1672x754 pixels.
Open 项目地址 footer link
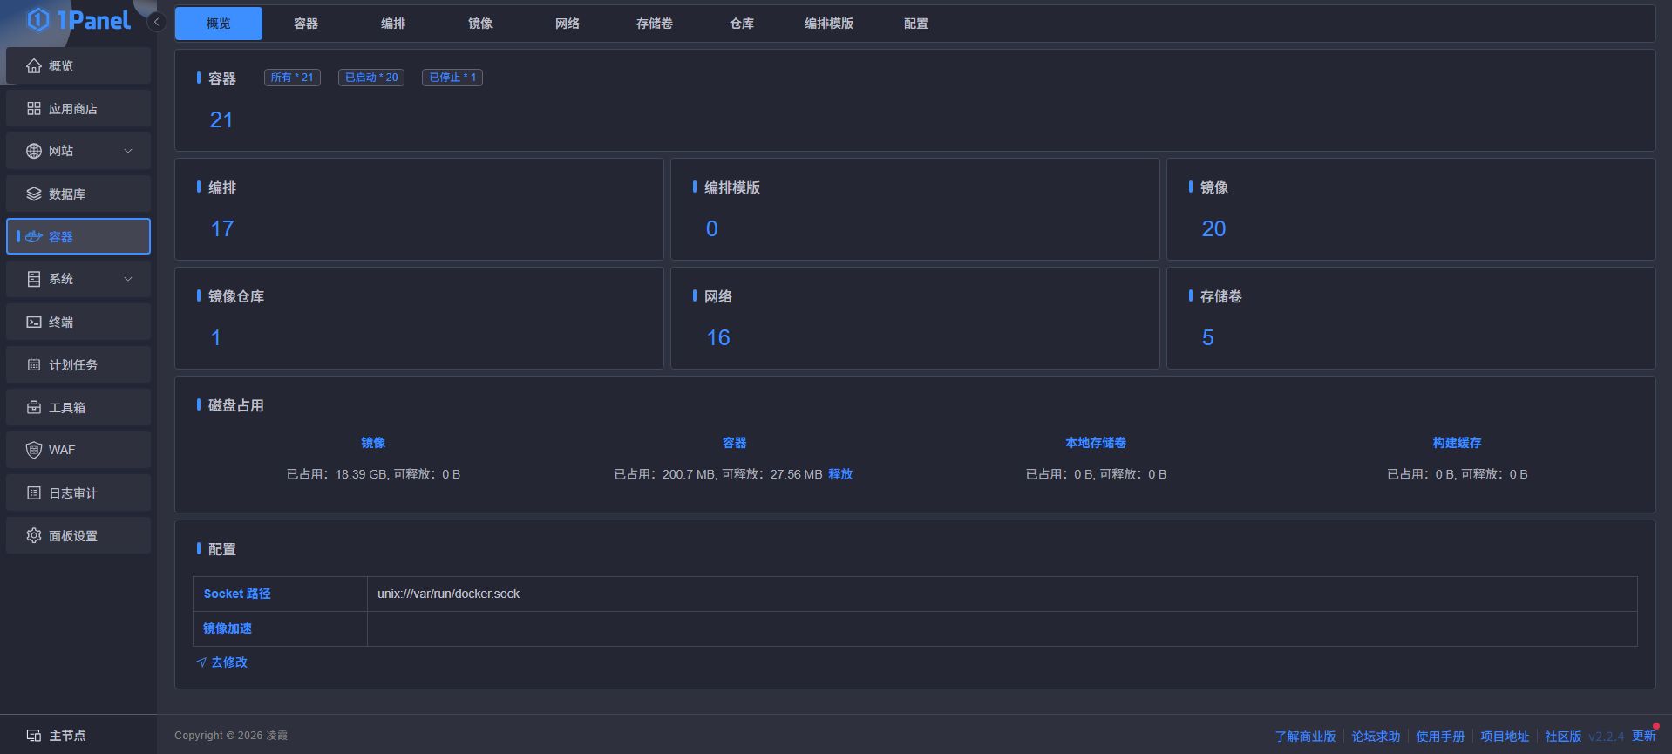(x=1505, y=737)
